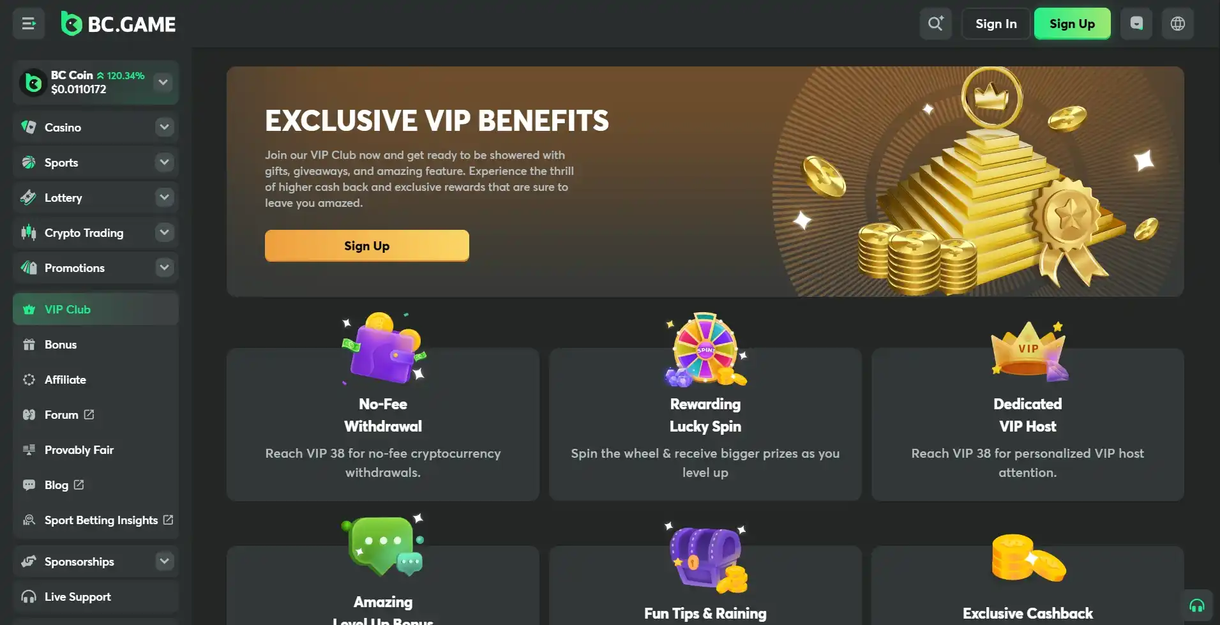Expand the Casino menu chevron
The image size is (1220, 625).
164,127
